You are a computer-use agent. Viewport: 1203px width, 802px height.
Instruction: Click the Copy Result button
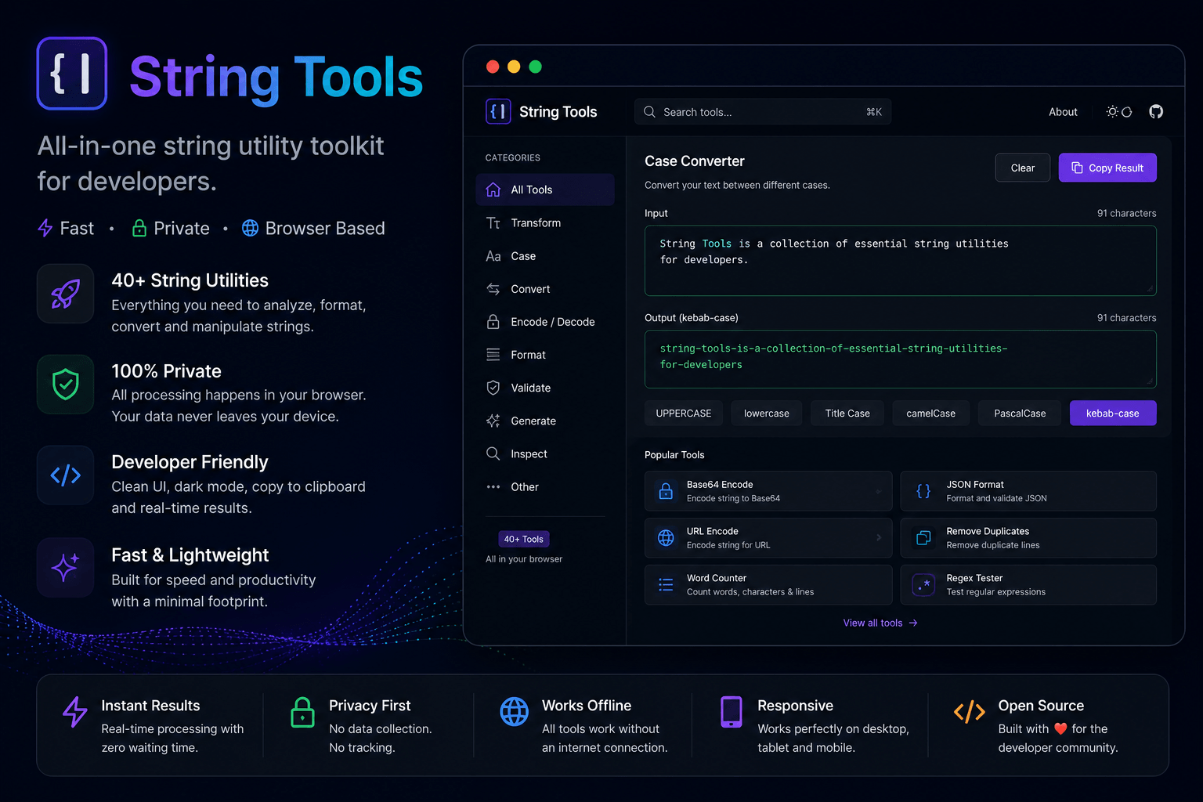click(x=1107, y=168)
